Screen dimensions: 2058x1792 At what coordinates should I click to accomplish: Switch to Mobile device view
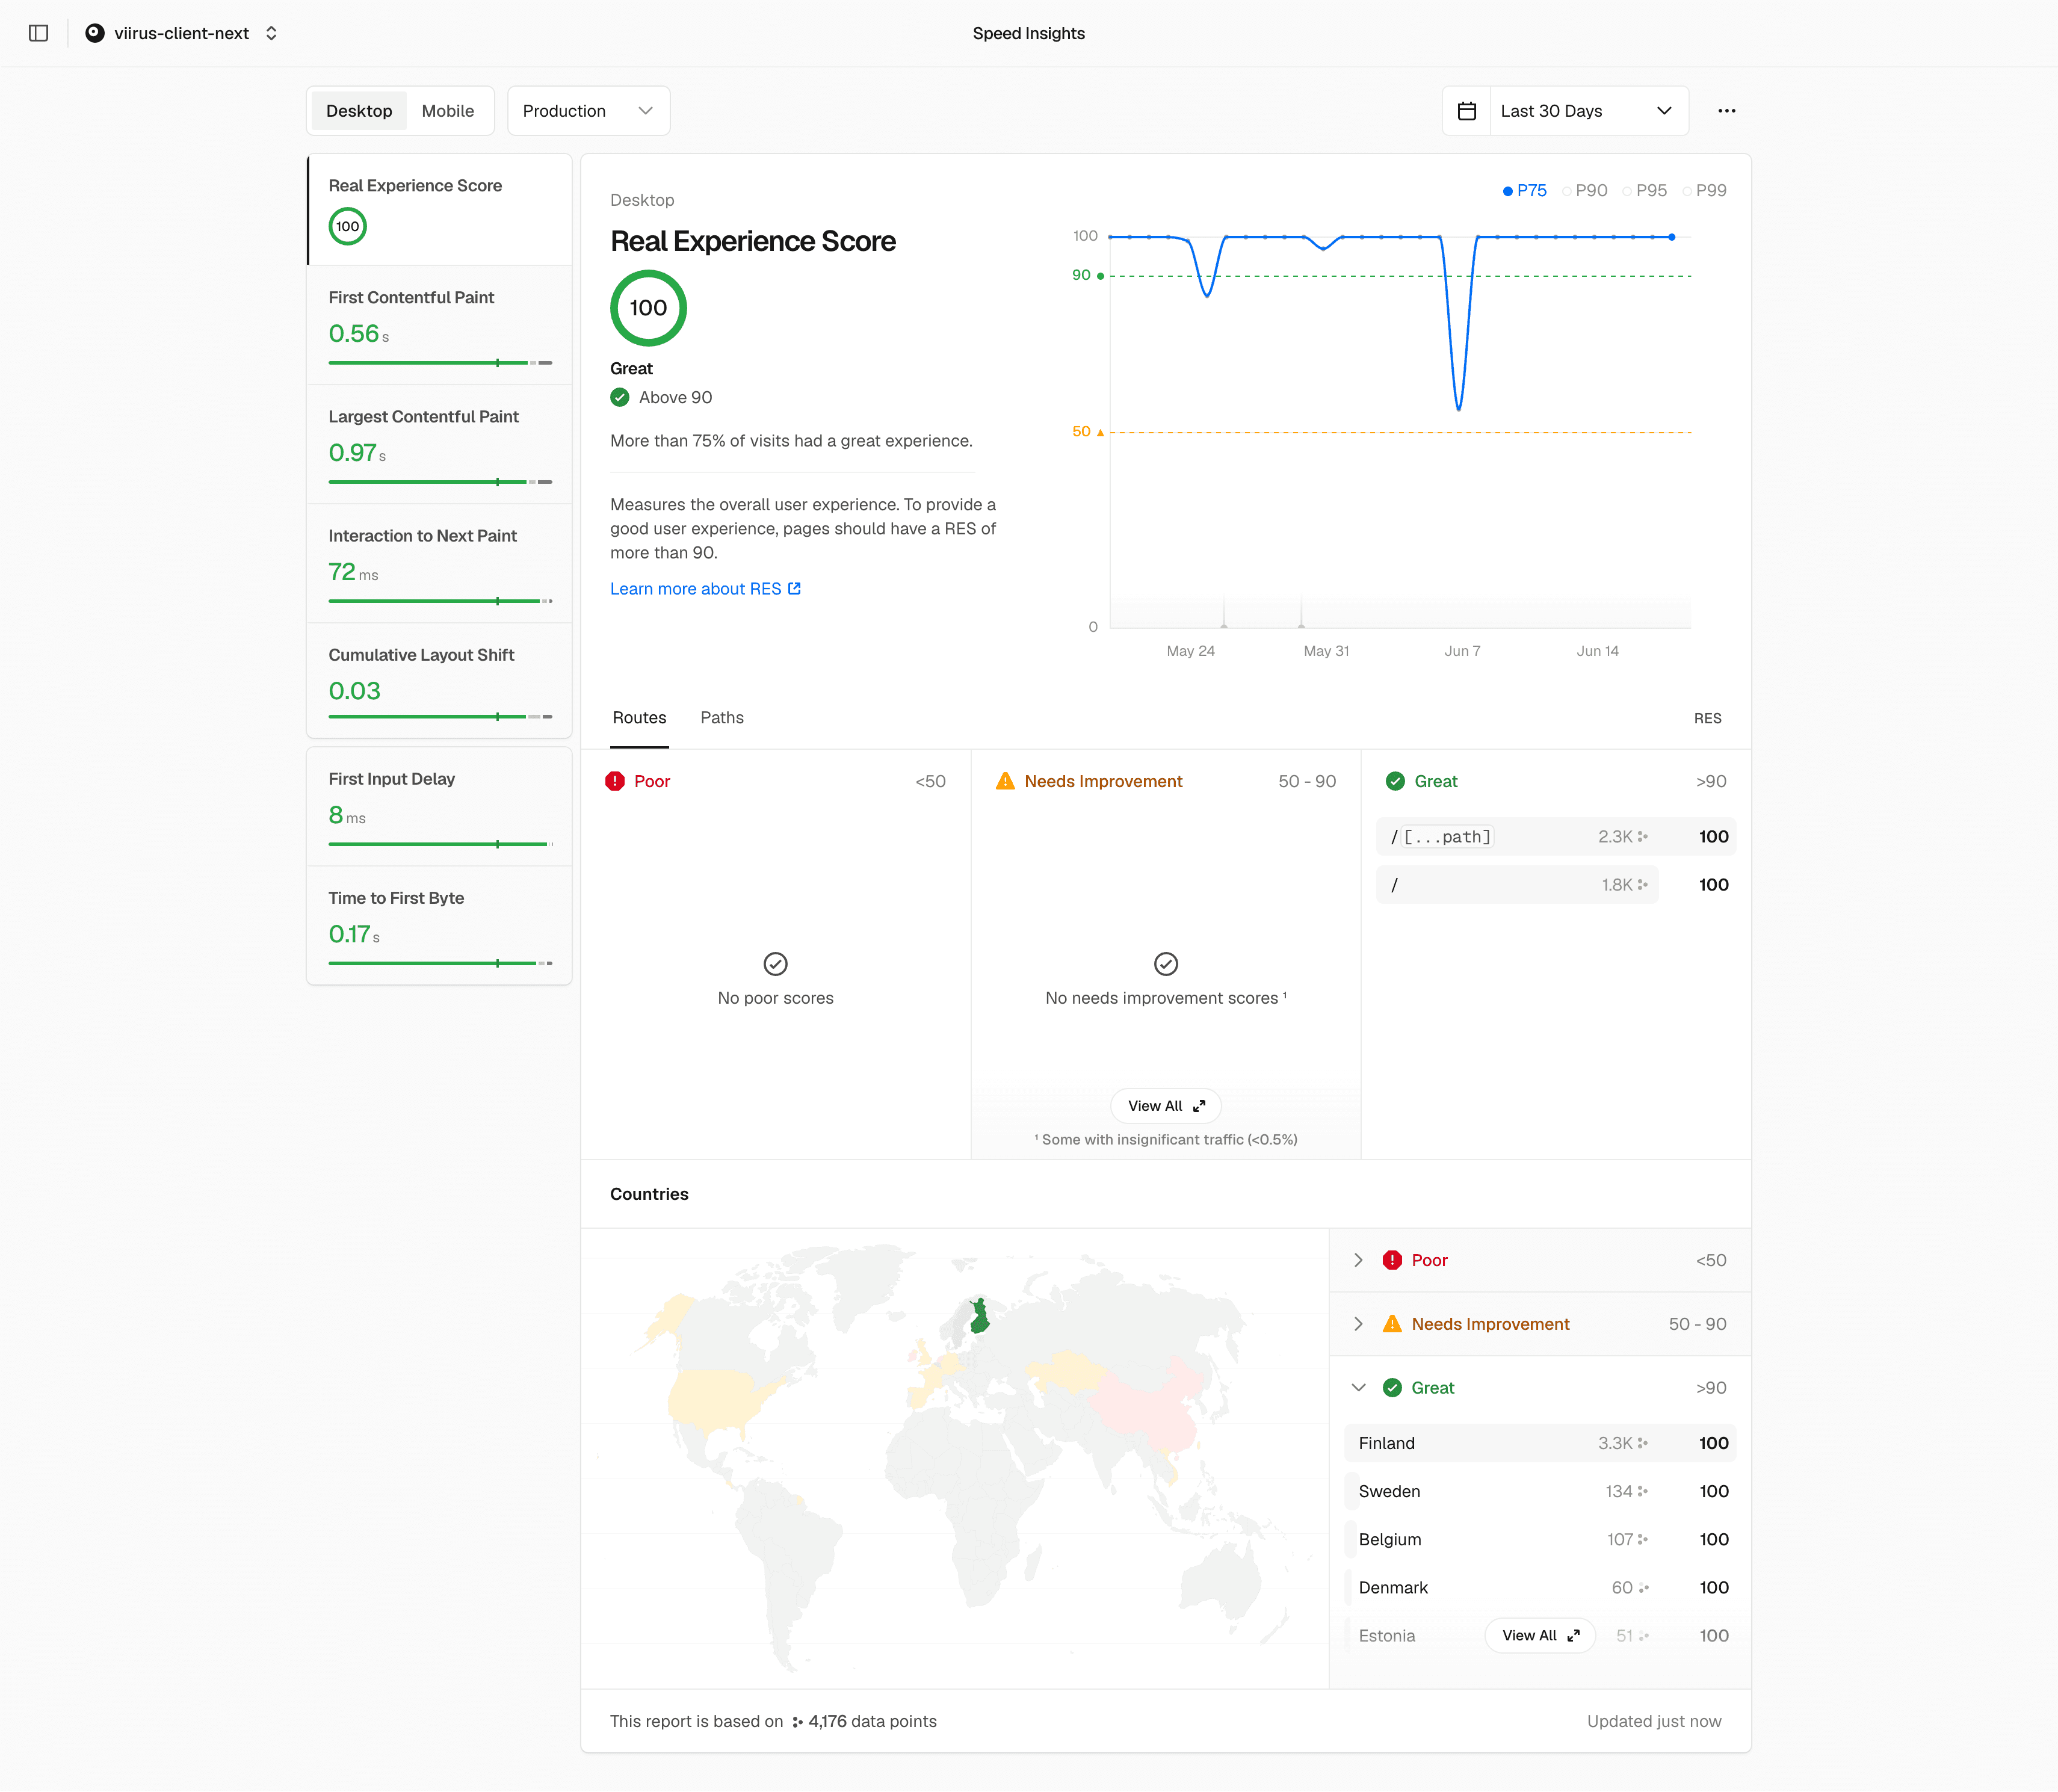448,111
